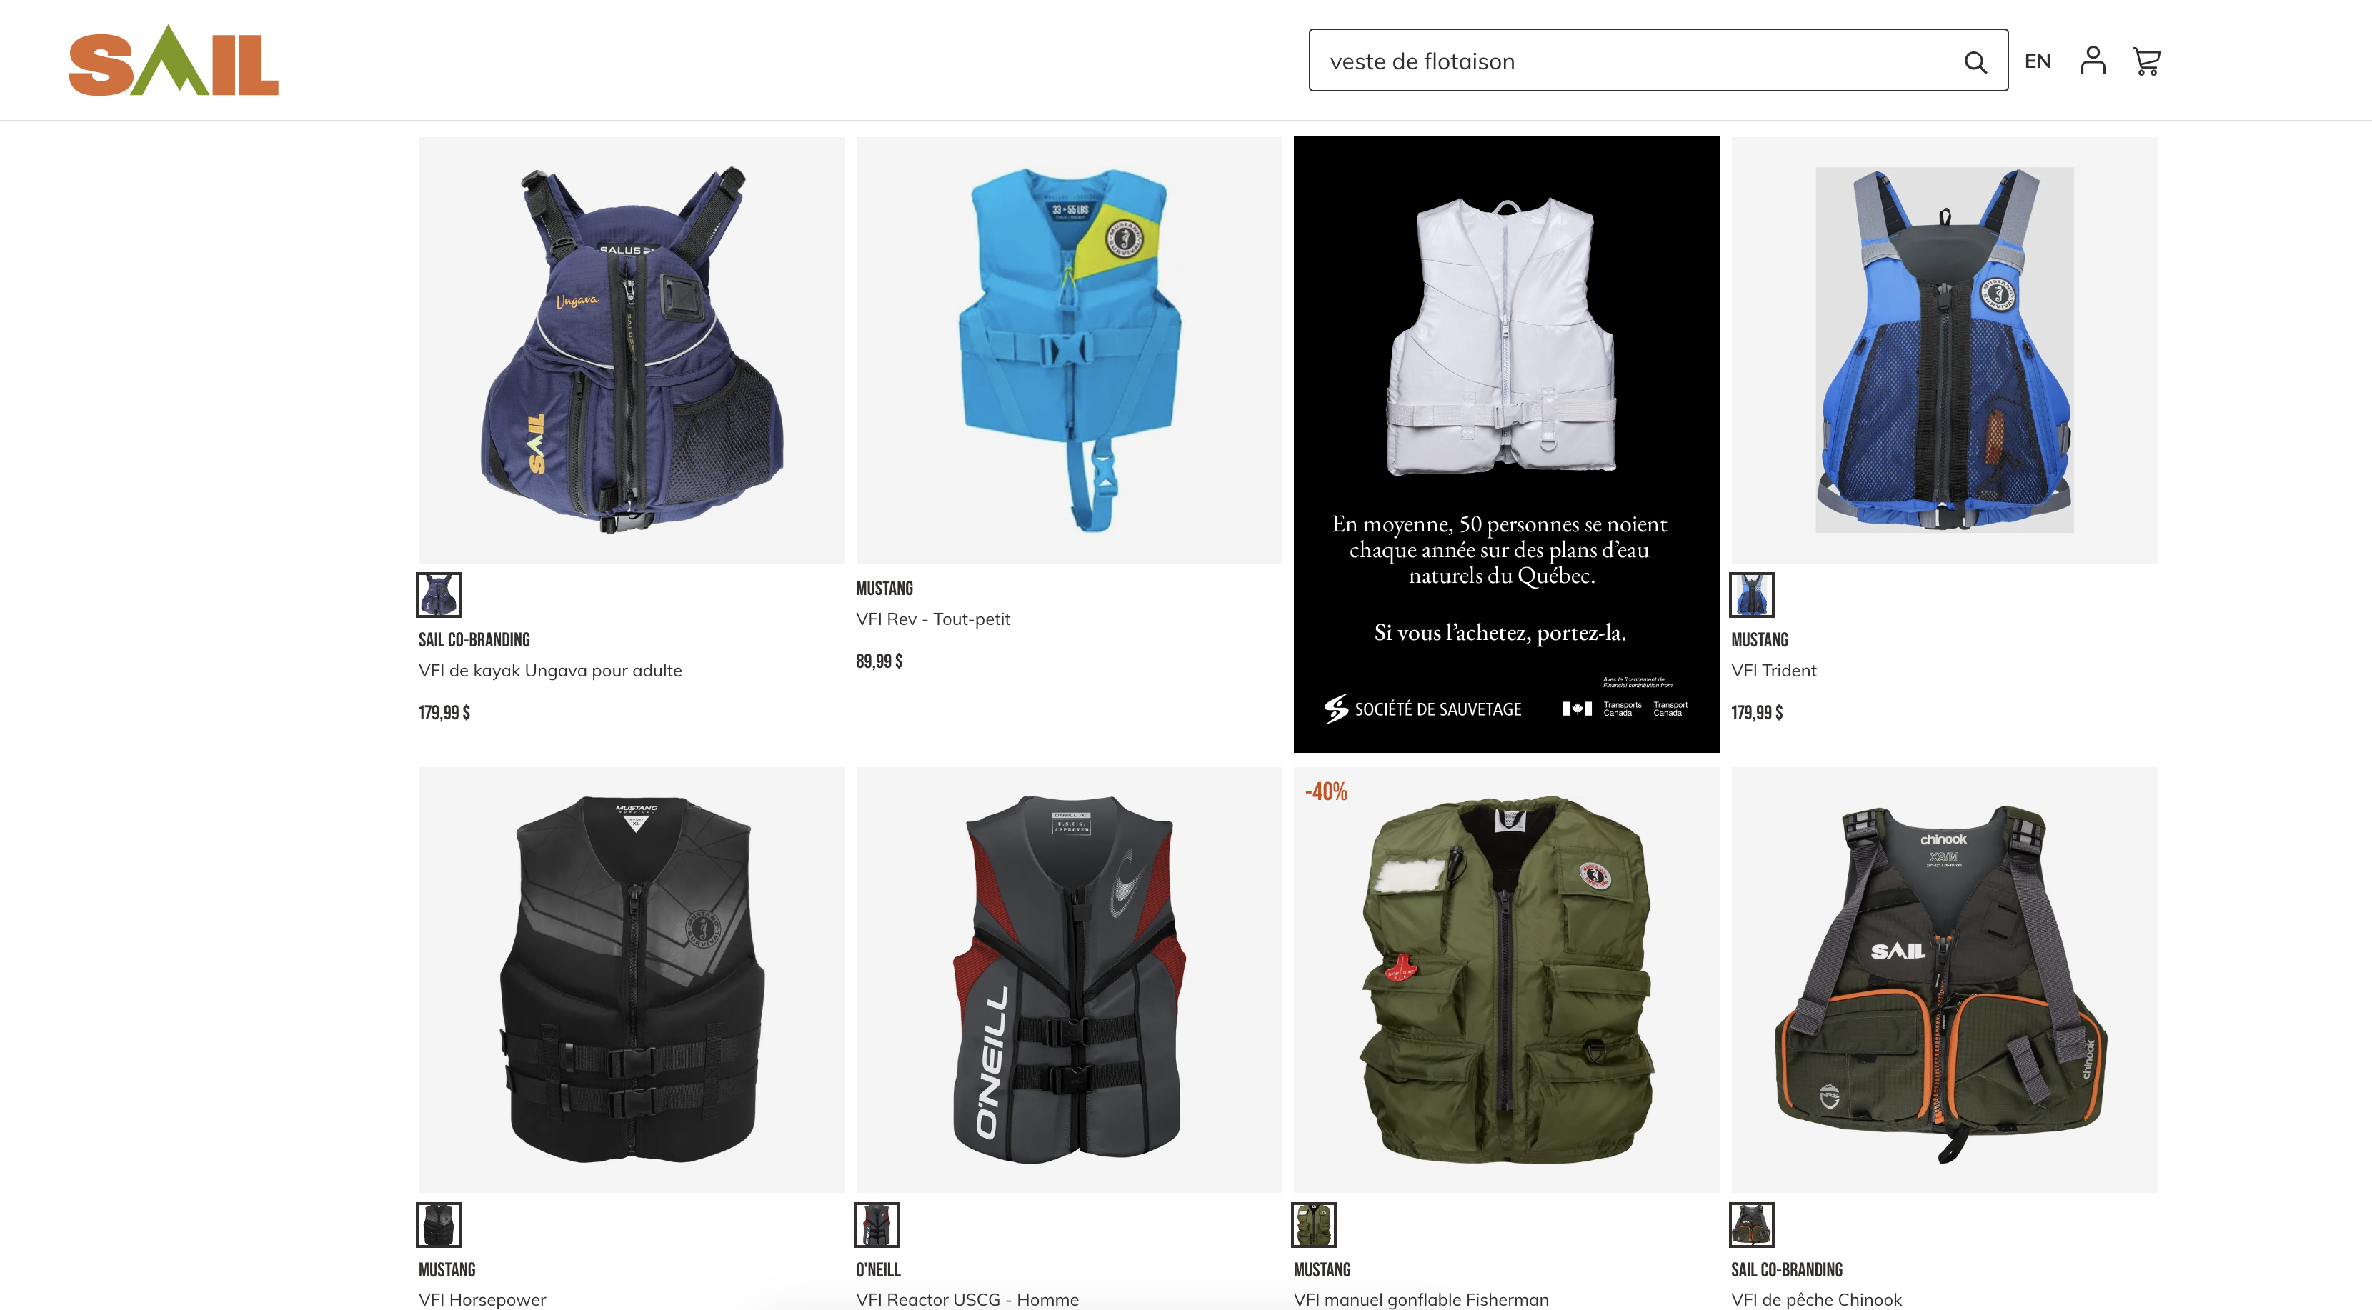
Task: Click the search field containing veste de flotaison
Action: (x=1658, y=61)
